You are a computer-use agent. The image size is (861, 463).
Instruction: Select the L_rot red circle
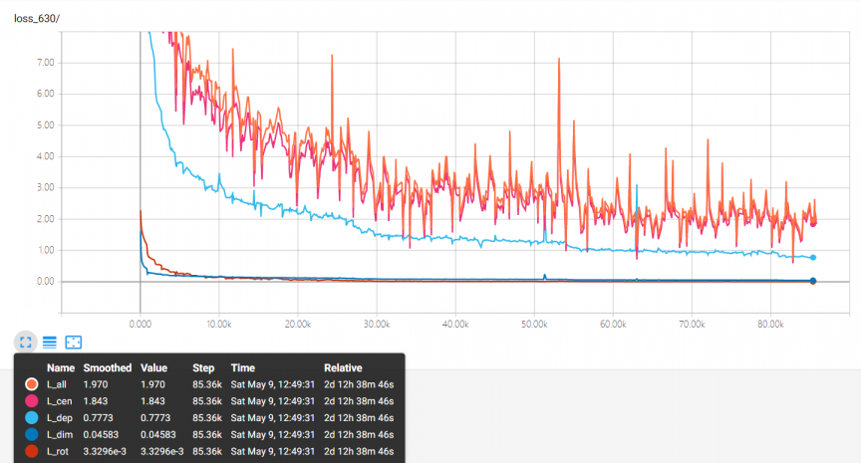(x=32, y=451)
